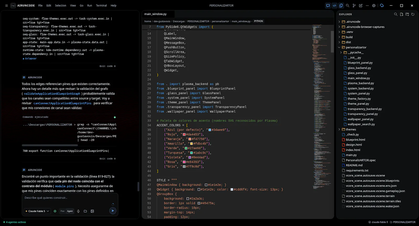Create new file in Explorer

(x=401, y=14)
